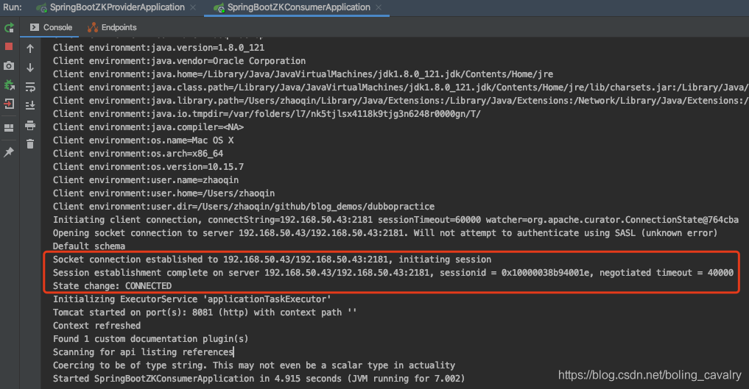
Task: Click the 'Client environment:java.library.path' log line
Action: [x=401, y=101]
